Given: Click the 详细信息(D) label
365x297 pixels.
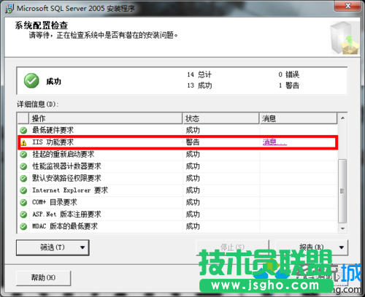Looking at the screenshot, I should (38, 104).
